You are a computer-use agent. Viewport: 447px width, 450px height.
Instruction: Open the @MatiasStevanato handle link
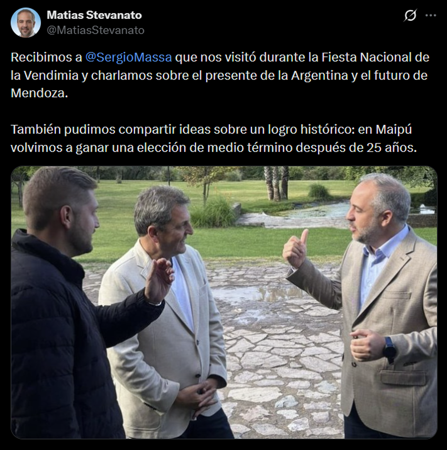coord(95,30)
